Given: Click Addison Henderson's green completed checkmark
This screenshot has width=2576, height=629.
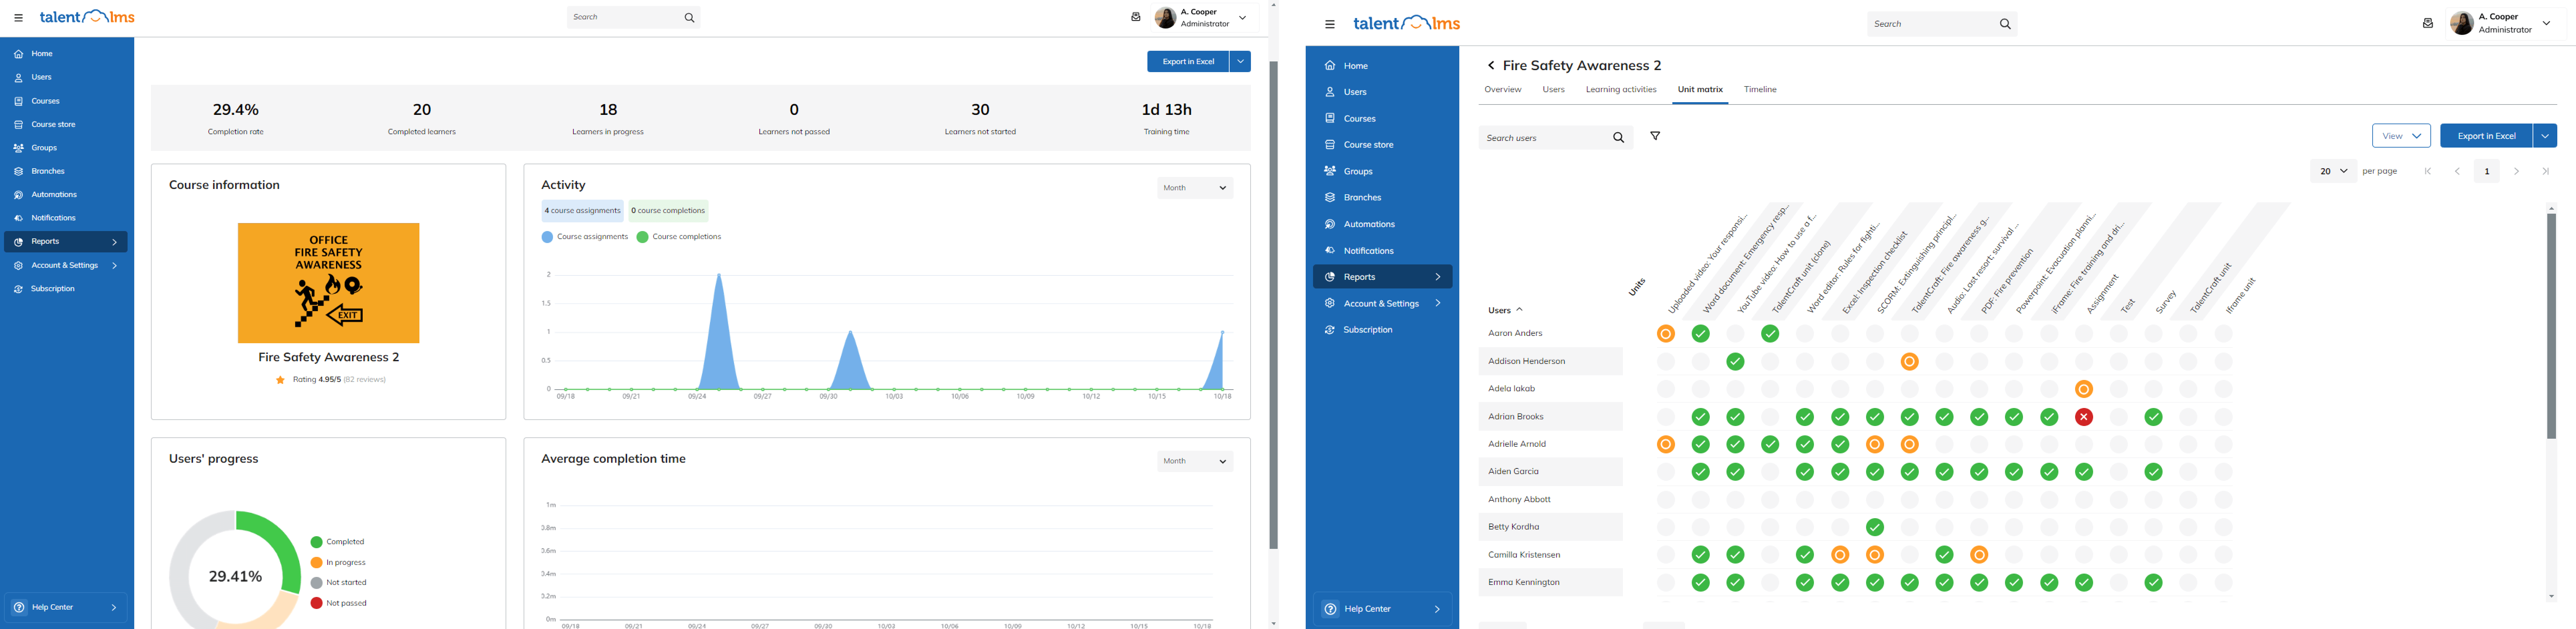Looking at the screenshot, I should pyautogui.click(x=1735, y=362).
